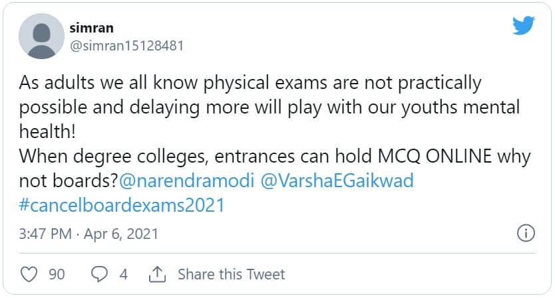Screen dimensions: 555x298
Task: Click the share upload arrow icon
Action: coord(157,274)
